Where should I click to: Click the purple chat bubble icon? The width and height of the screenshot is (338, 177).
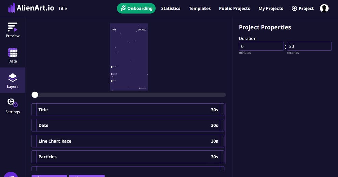pos(11,175)
